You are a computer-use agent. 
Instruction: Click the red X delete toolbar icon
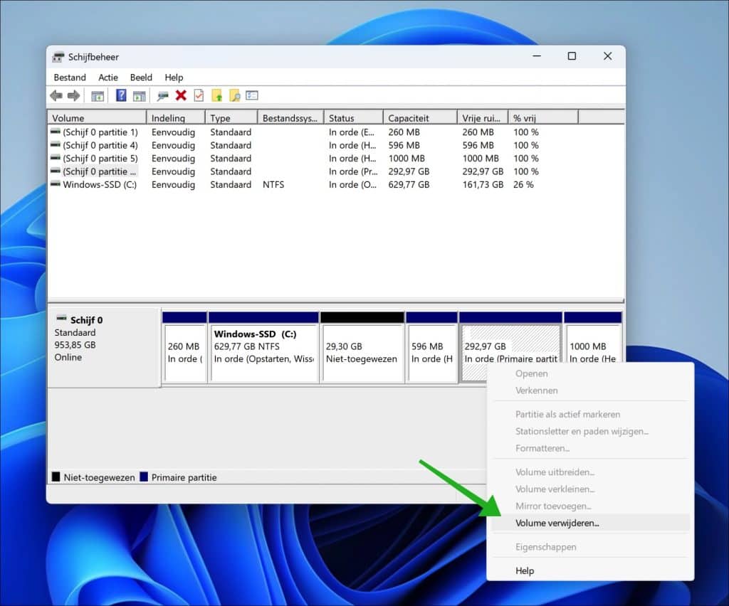181,96
